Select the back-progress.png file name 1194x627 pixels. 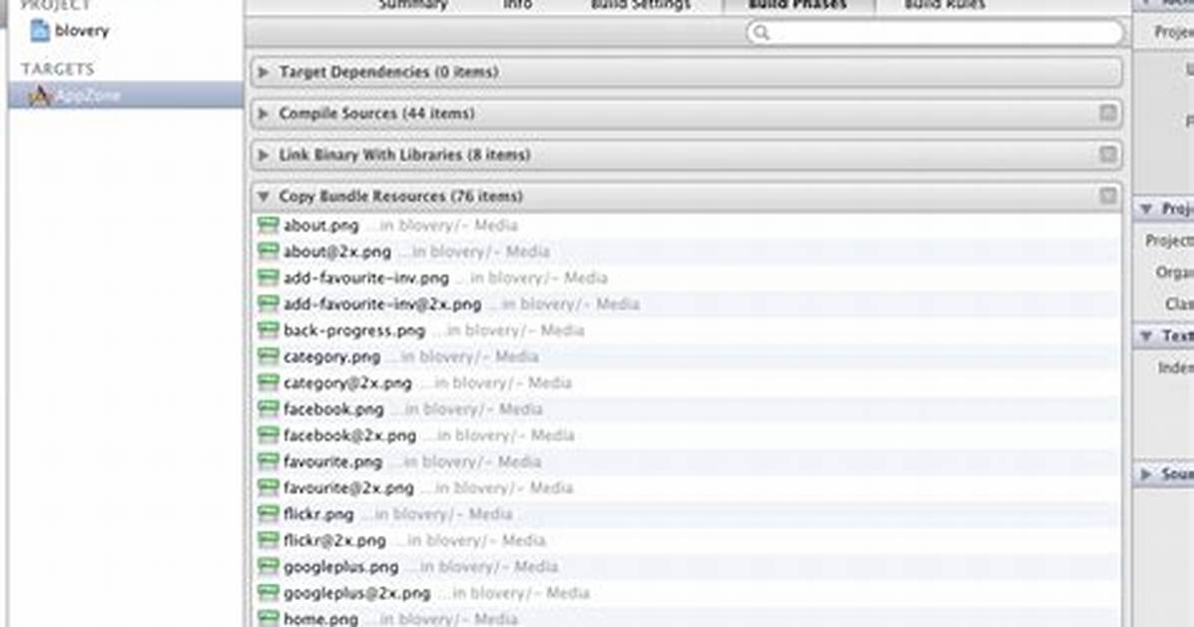[354, 330]
